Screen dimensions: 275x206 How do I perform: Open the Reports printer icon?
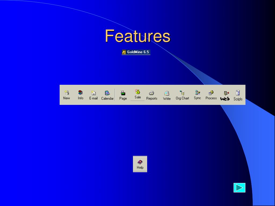click(x=151, y=93)
